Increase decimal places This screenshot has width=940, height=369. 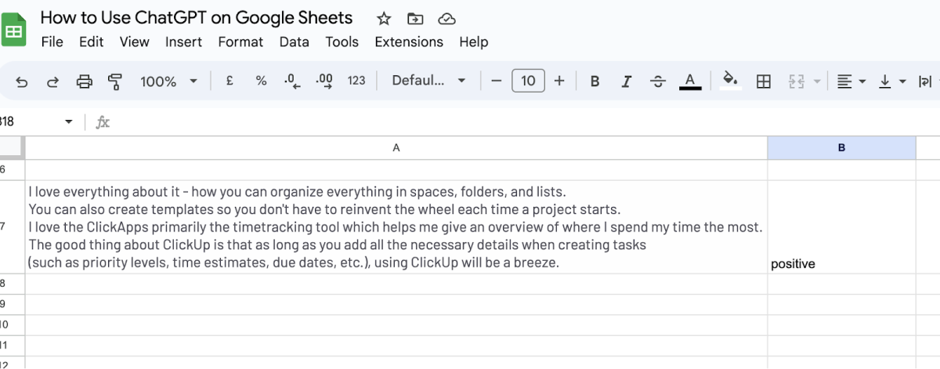click(x=324, y=81)
